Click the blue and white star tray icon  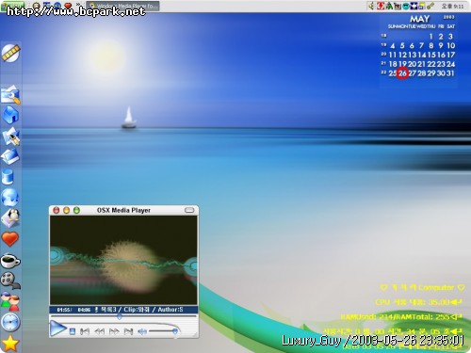[x=414, y=6]
